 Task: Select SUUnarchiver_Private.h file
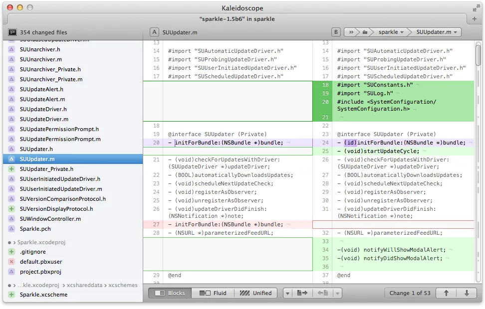pyautogui.click(x=73, y=69)
